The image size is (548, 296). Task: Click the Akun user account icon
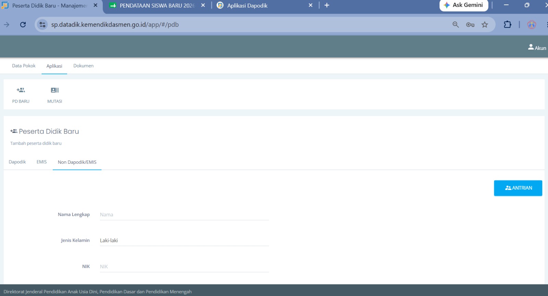[x=531, y=47]
